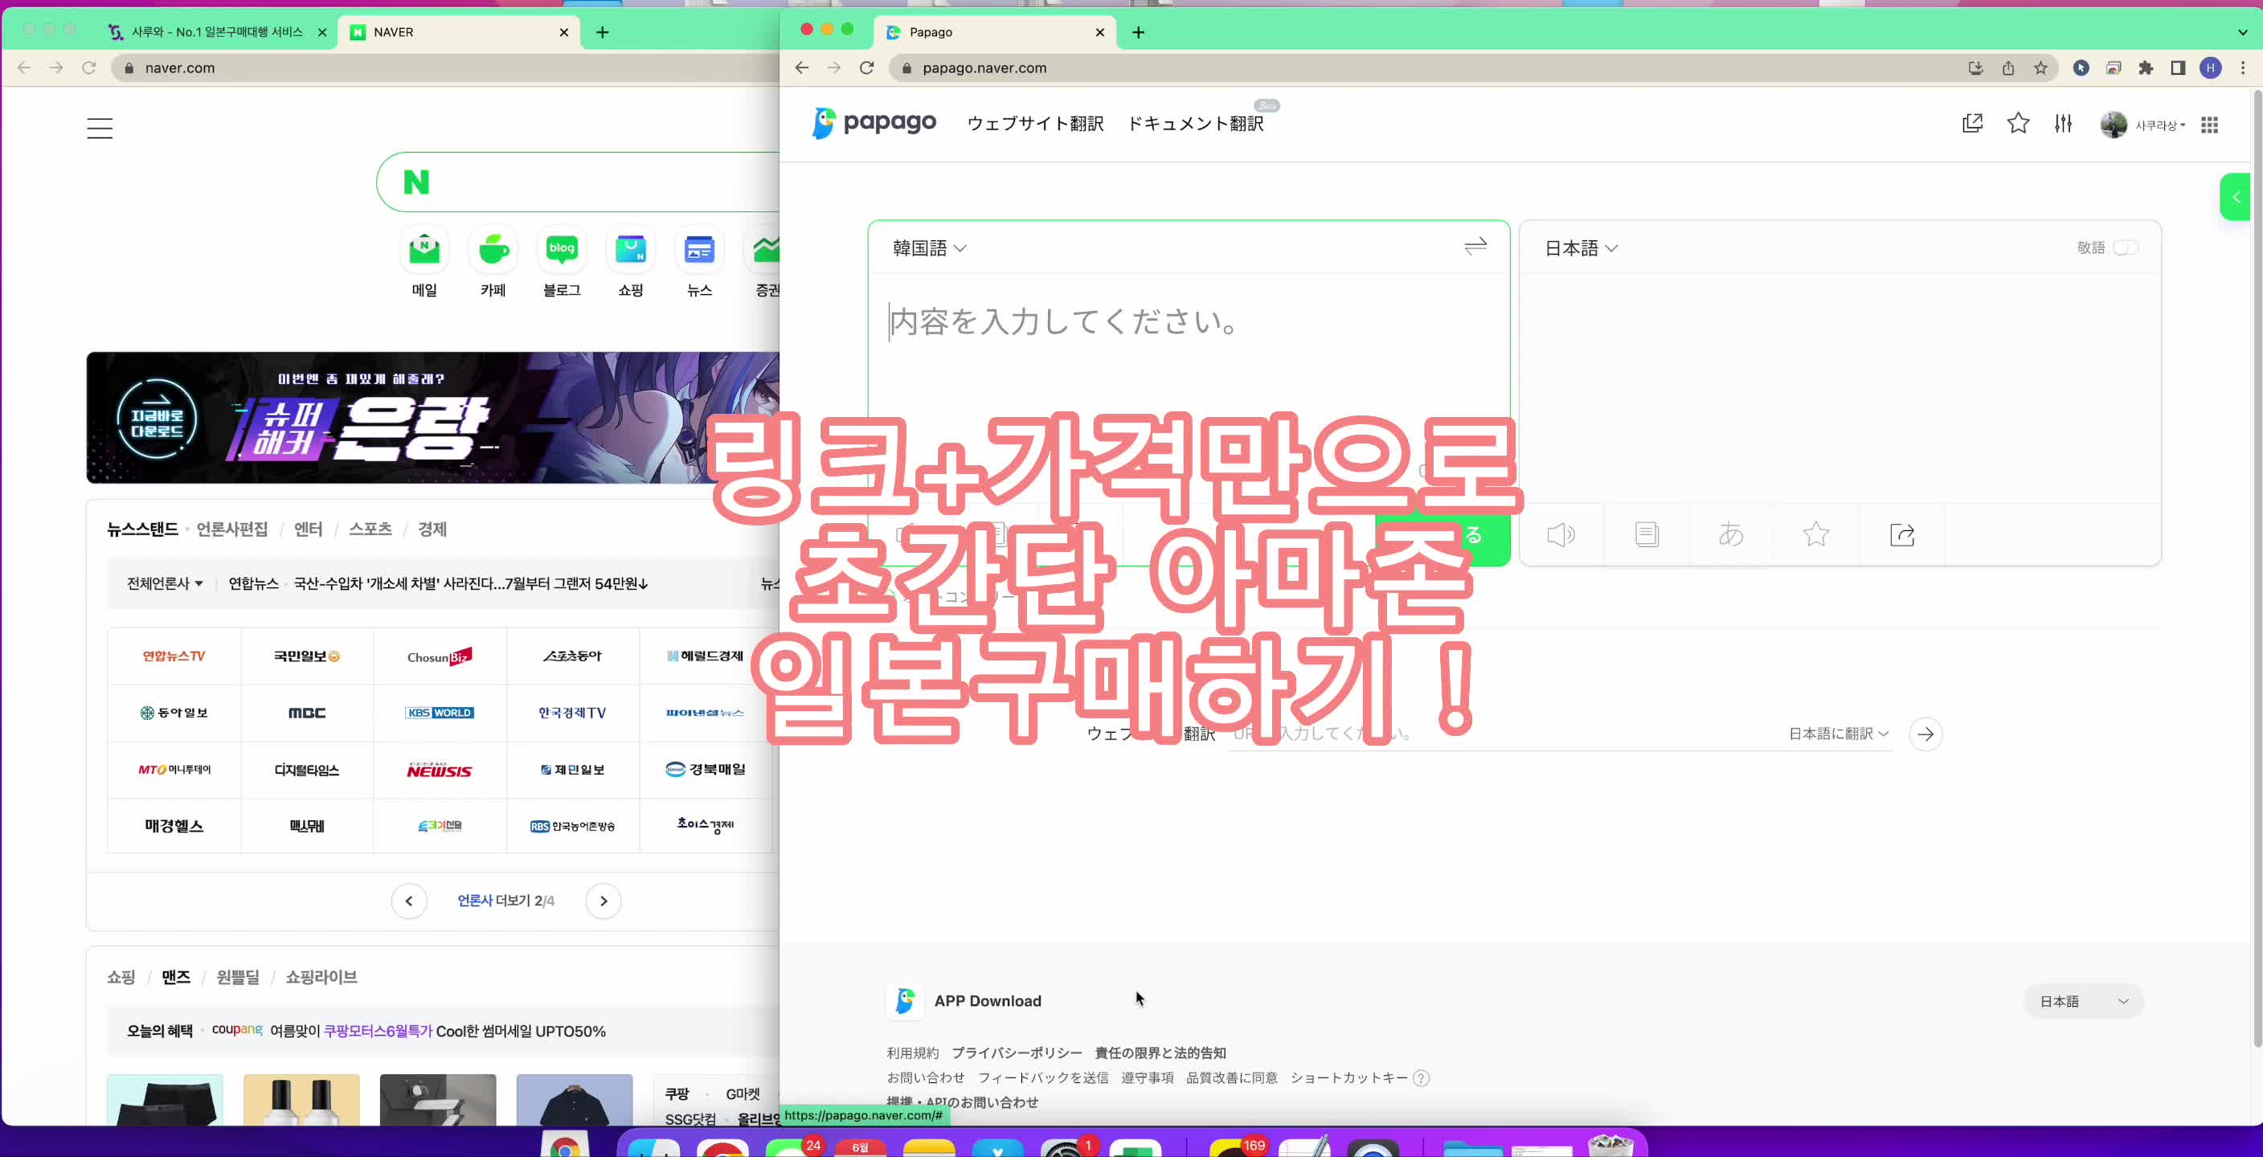Open the 은랑 game banner advertisement
2263x1157 pixels.
click(432, 417)
